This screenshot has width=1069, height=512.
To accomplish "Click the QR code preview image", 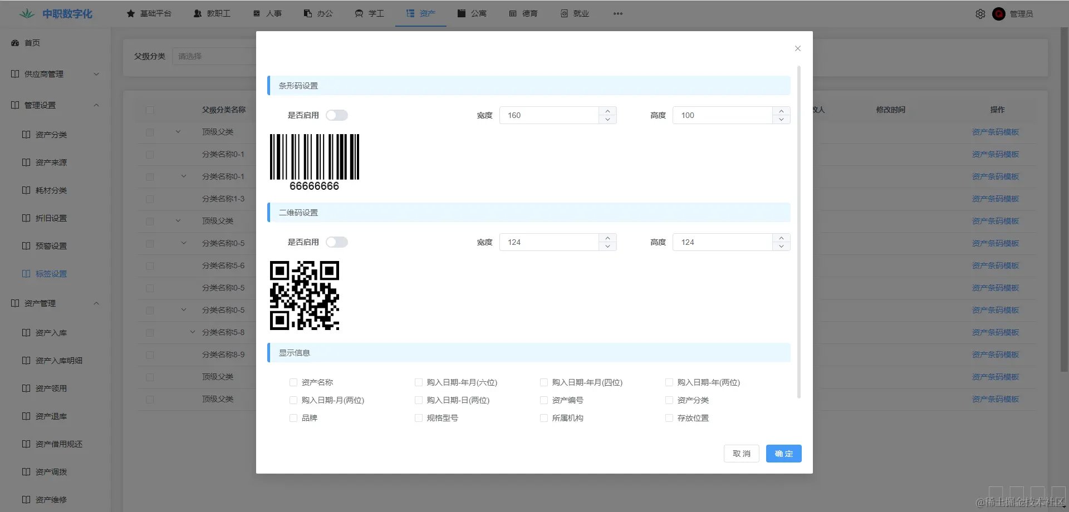I will pos(305,296).
